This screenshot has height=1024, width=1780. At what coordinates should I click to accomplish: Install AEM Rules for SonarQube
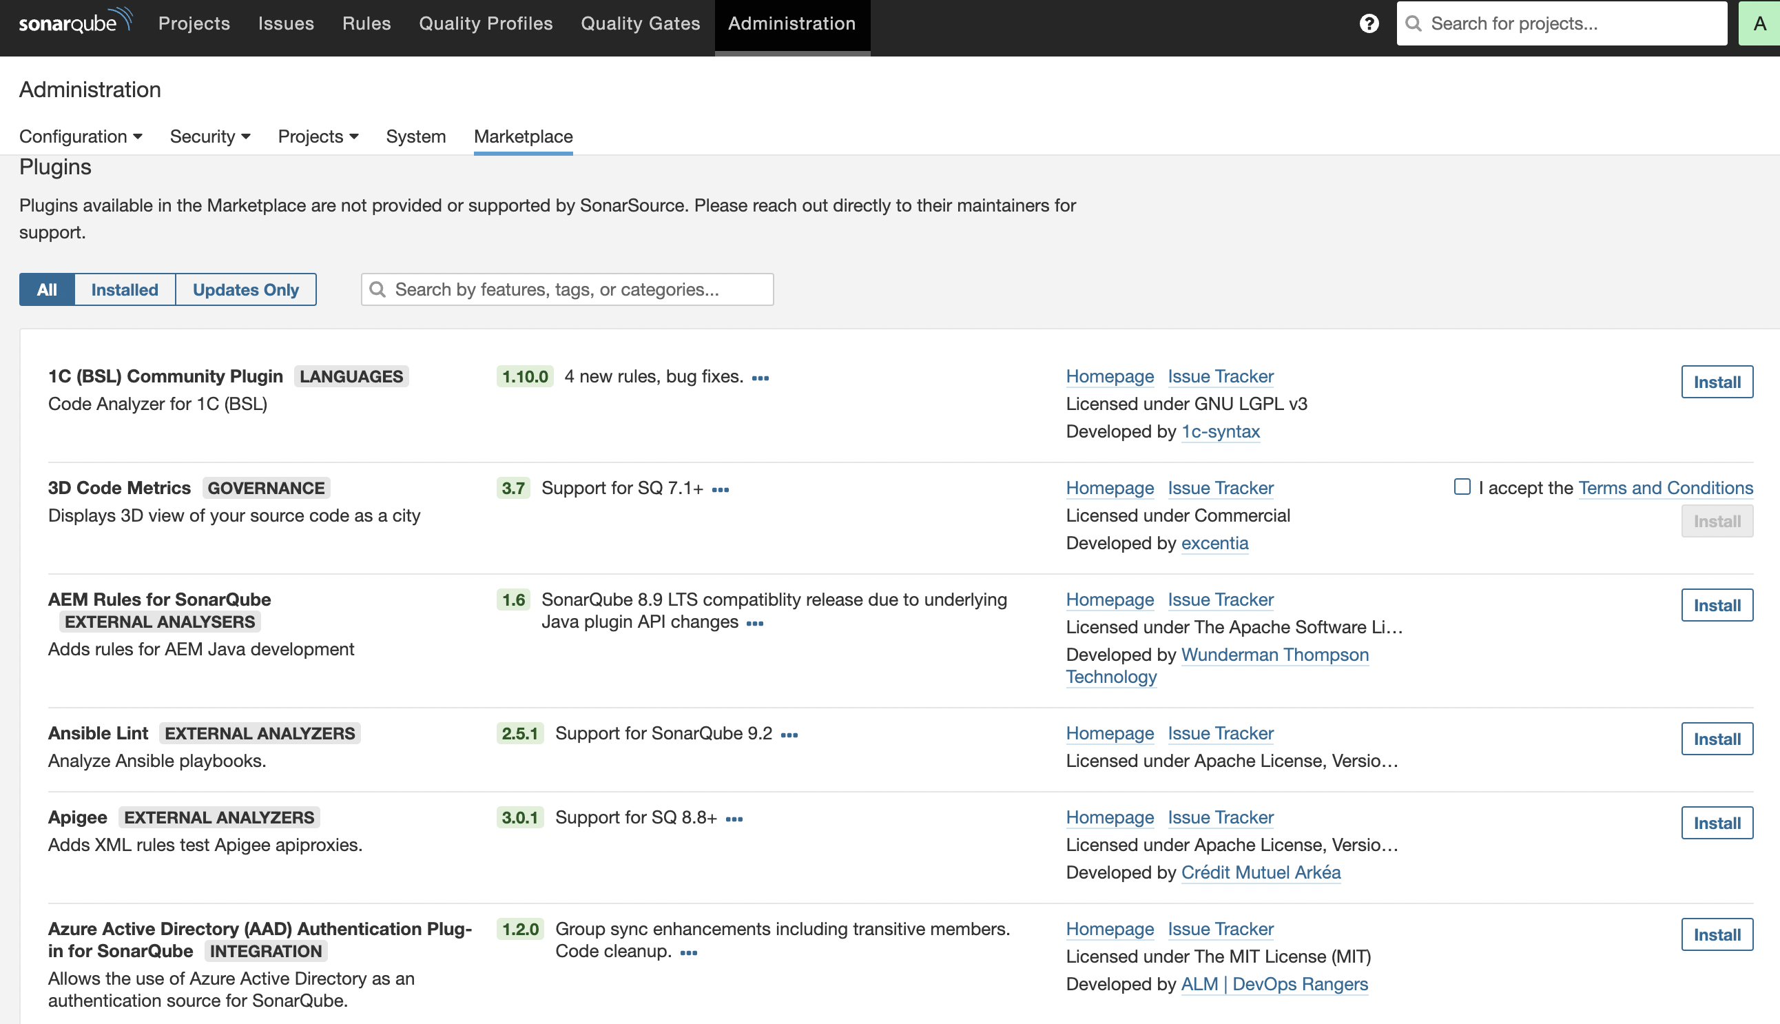tap(1717, 605)
